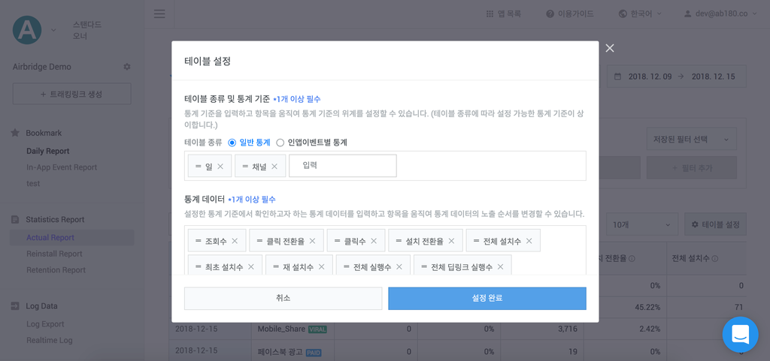770x361 pixels.
Task: Go to Daily Report bookmark
Action: [47, 151]
